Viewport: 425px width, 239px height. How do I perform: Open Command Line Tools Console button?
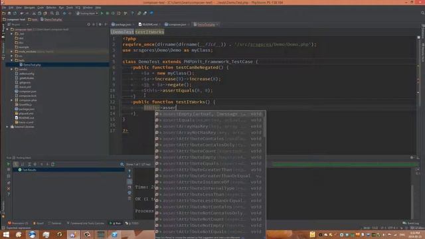(x=86, y=223)
